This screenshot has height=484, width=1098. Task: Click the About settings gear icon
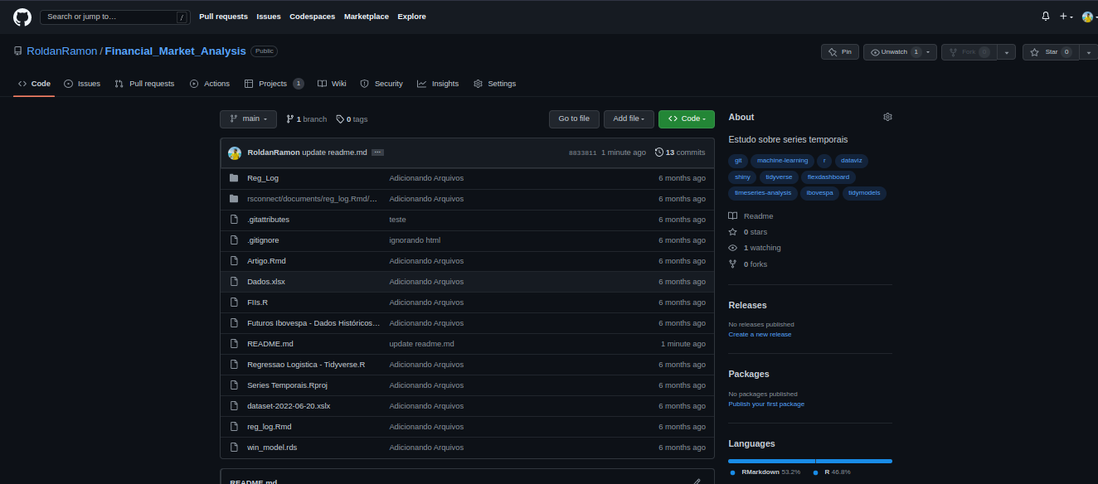click(x=887, y=117)
